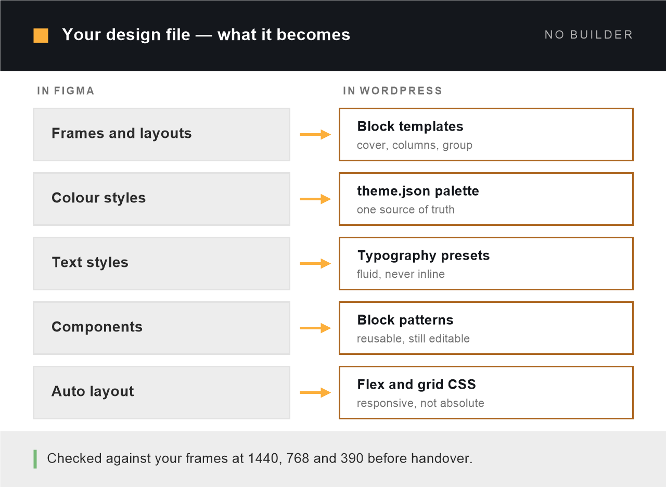Select the 'Colour styles' box
The image size is (666, 487).
coord(161,199)
